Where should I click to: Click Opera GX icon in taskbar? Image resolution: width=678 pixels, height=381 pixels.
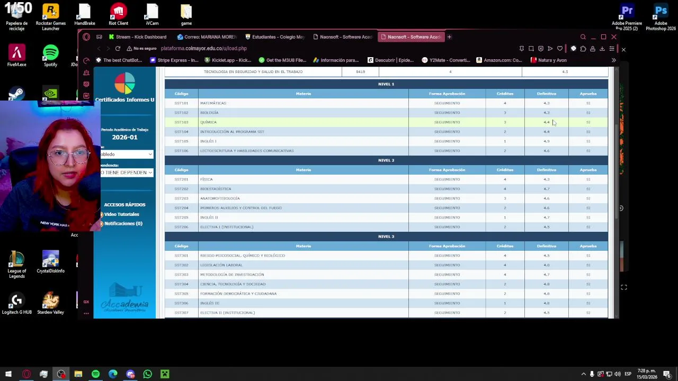pyautogui.click(x=26, y=374)
